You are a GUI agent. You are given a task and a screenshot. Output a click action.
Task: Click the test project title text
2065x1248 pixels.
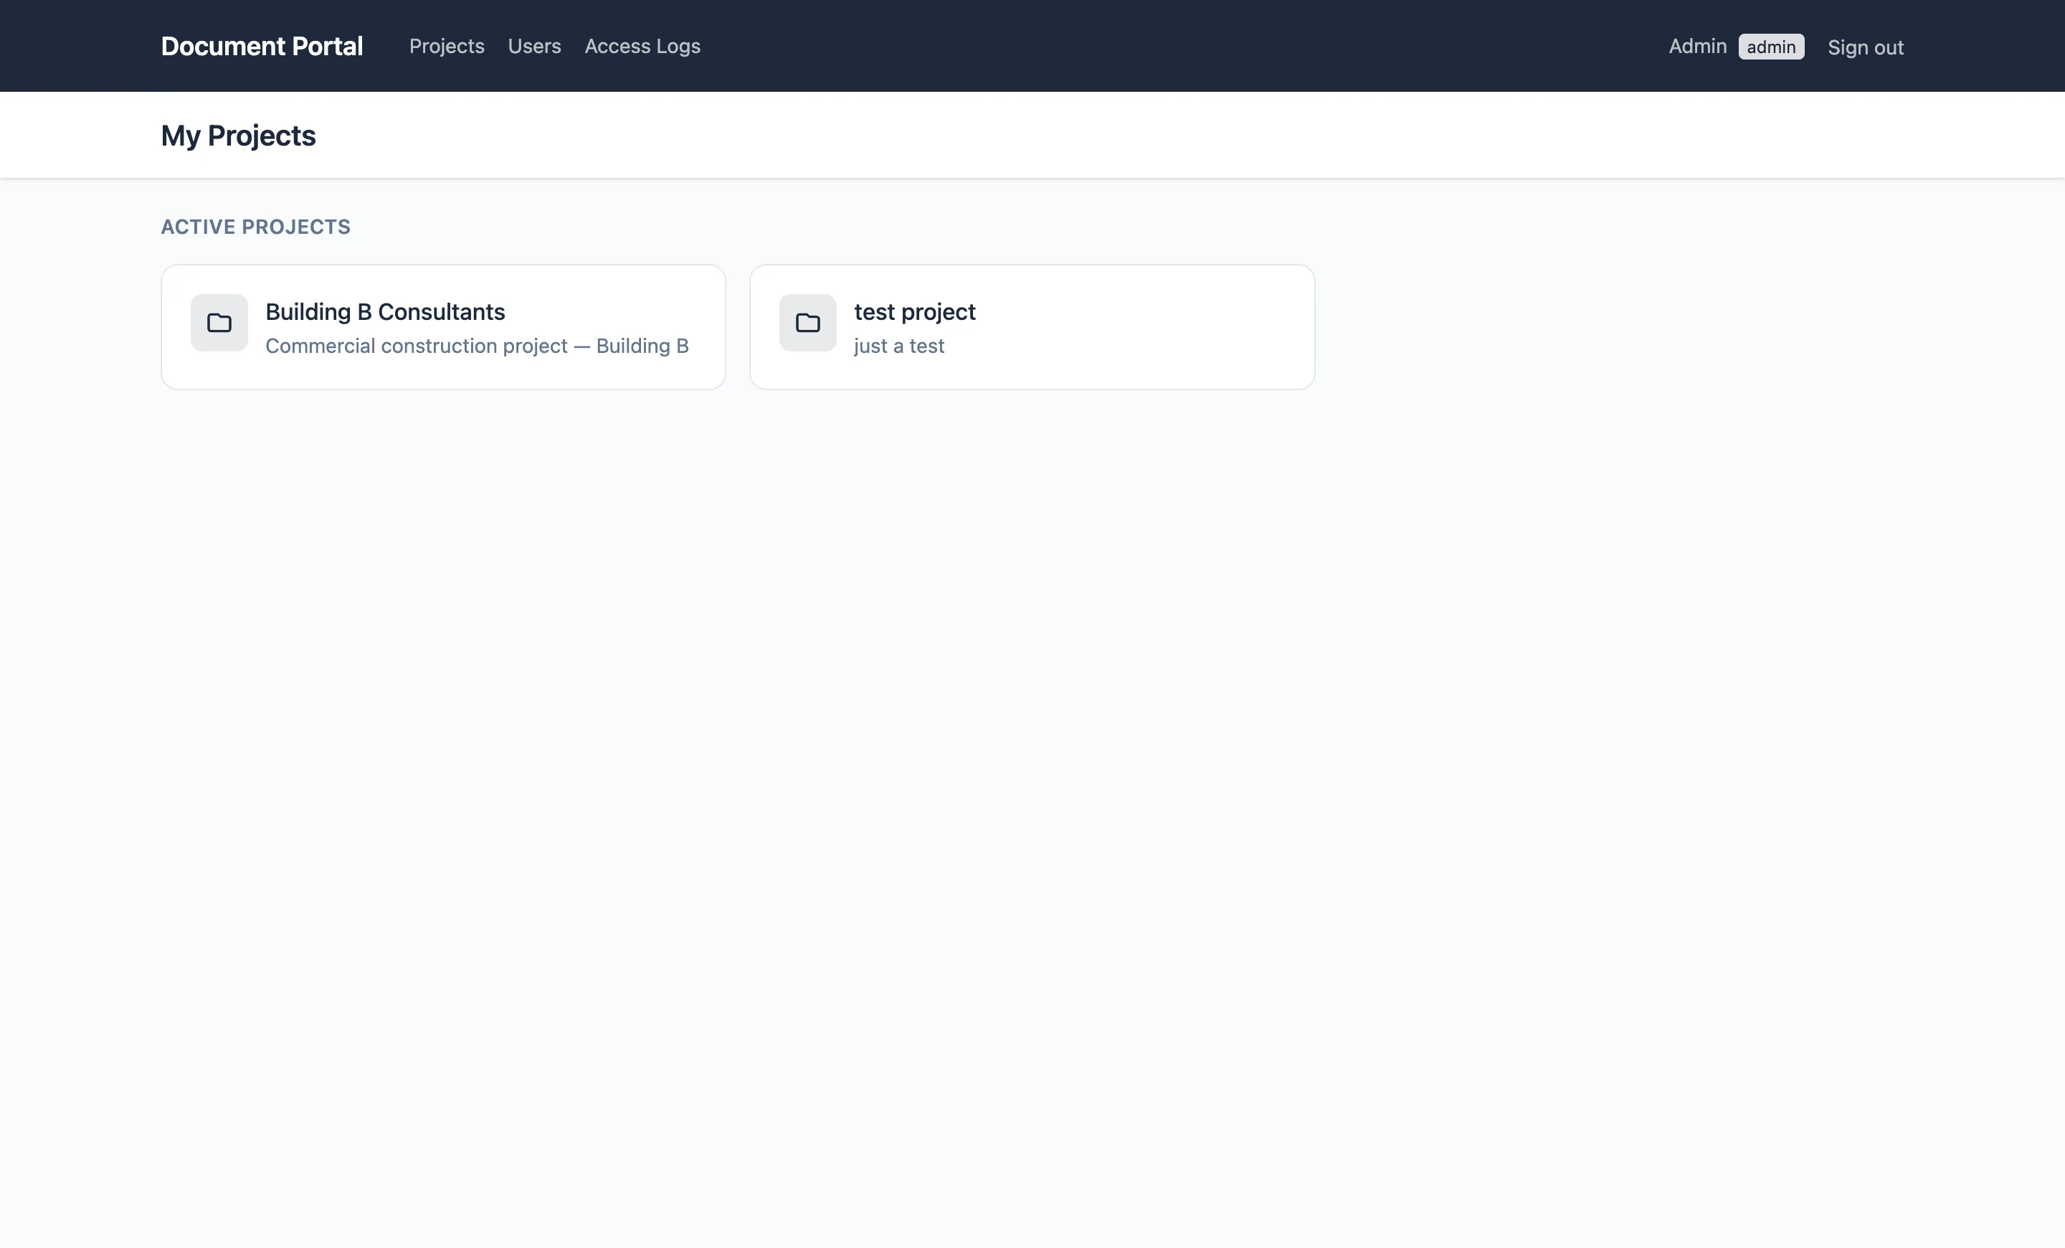914,312
